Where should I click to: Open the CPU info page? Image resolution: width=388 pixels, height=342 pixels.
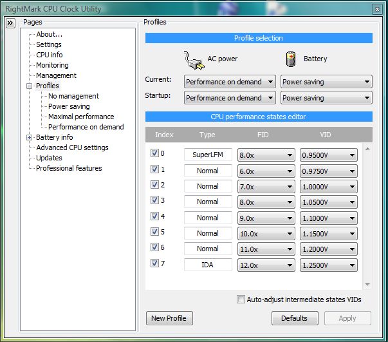point(50,55)
